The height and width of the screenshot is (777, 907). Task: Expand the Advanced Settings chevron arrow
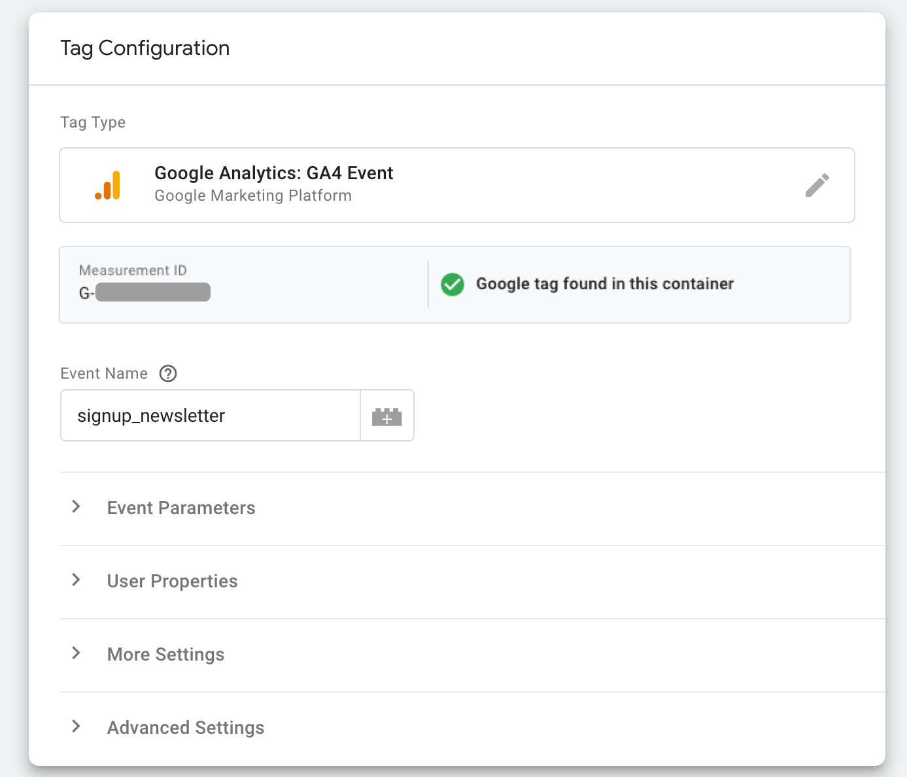(77, 727)
